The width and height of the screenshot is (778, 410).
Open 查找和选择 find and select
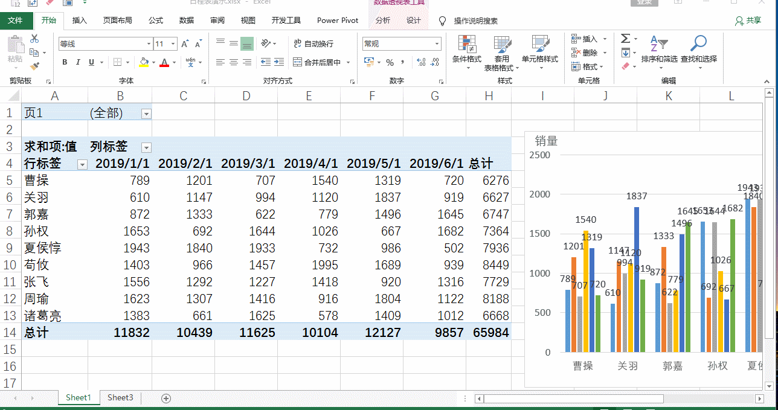pyautogui.click(x=699, y=53)
